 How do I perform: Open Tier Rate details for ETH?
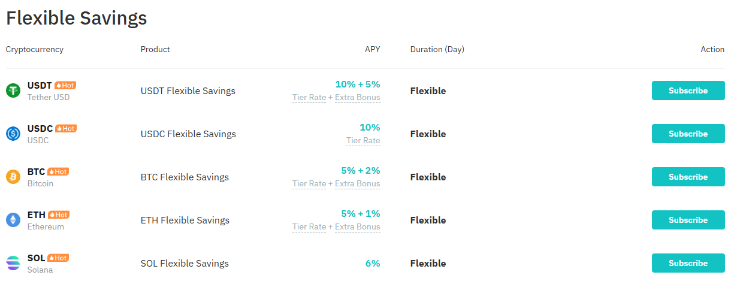(x=309, y=227)
